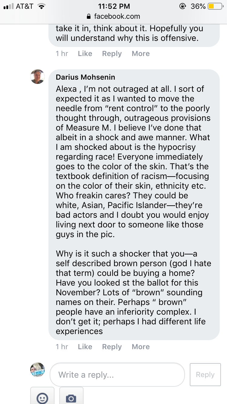Reply to the comment ending "this is offensive"

point(112,54)
